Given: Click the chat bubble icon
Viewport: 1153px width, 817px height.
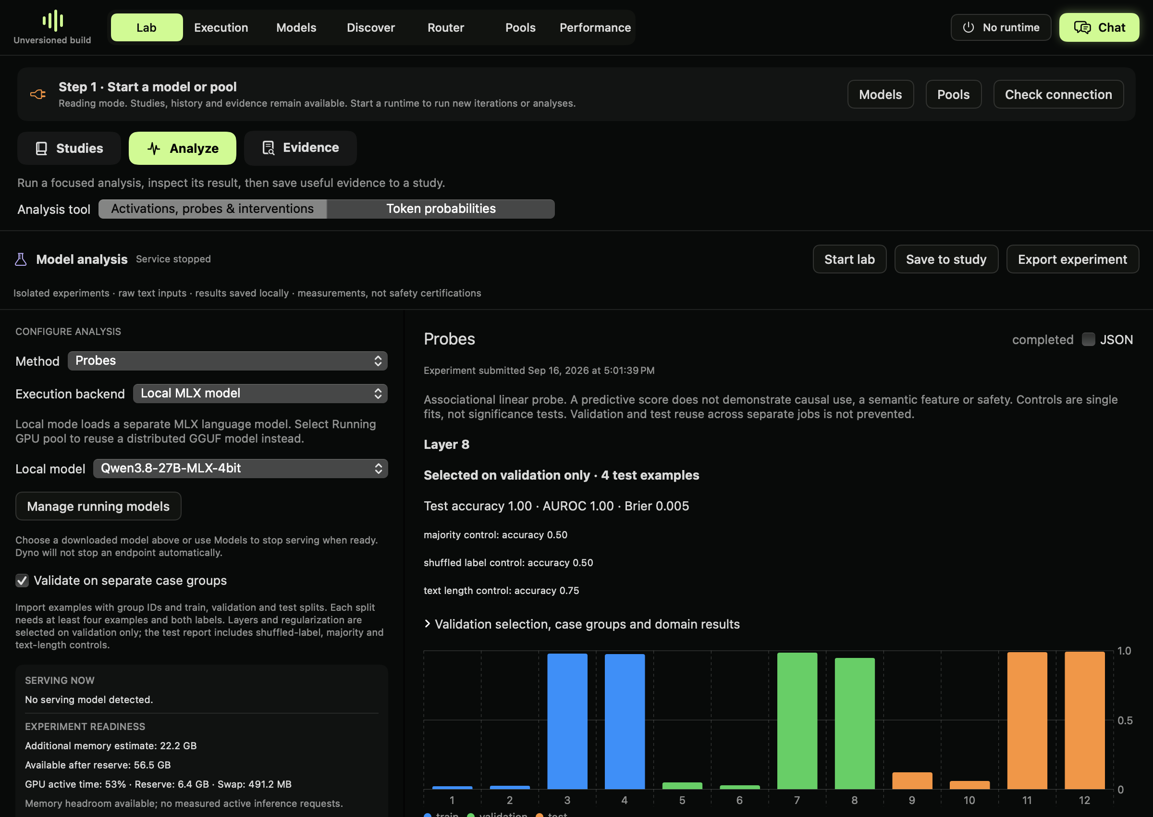Looking at the screenshot, I should click(1082, 28).
